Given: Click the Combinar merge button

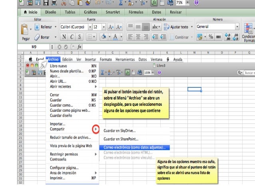Looking at the screenshot, I should coord(179,37).
